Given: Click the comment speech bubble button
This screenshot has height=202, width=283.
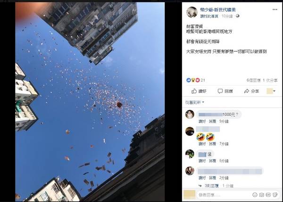Looking at the screenshot, I should point(225,91).
